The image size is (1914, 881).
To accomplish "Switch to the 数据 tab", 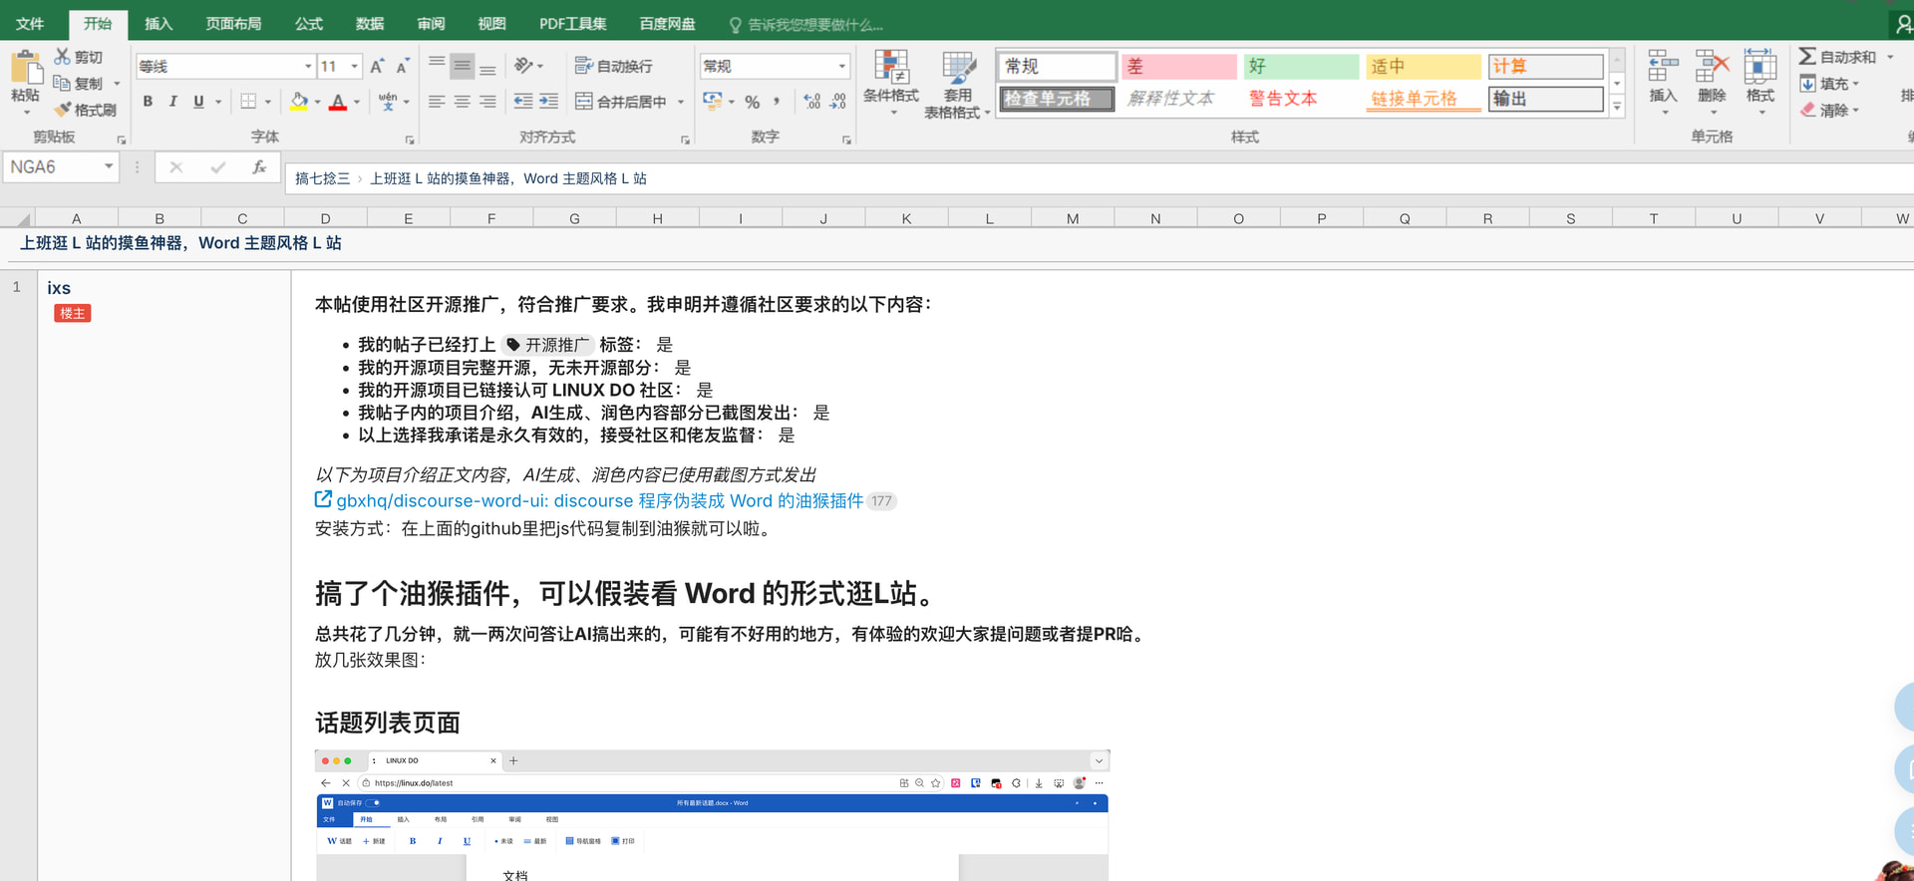I will pyautogui.click(x=370, y=24).
